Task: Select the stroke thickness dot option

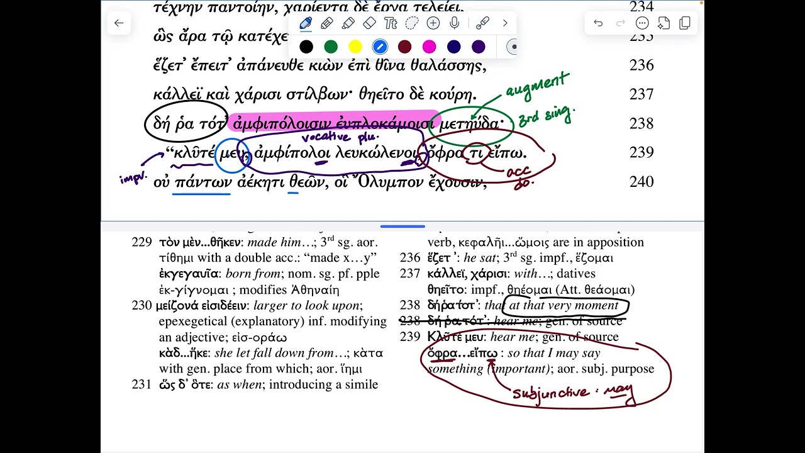Action: click(513, 47)
